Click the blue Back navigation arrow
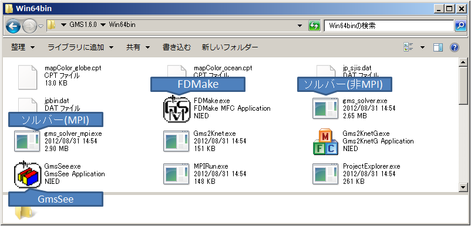Image resolution: width=471 pixels, height=226 pixels. coord(13,26)
